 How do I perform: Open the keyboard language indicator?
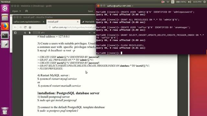(173, 2)
